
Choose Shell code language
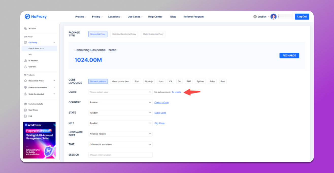coord(137,81)
